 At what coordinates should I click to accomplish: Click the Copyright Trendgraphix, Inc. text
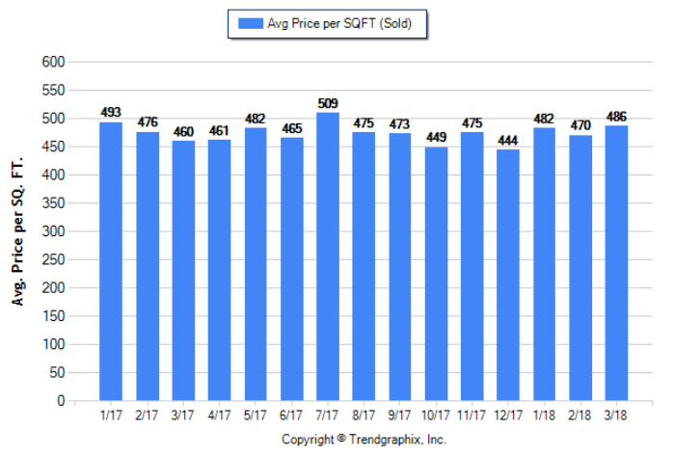click(x=364, y=440)
